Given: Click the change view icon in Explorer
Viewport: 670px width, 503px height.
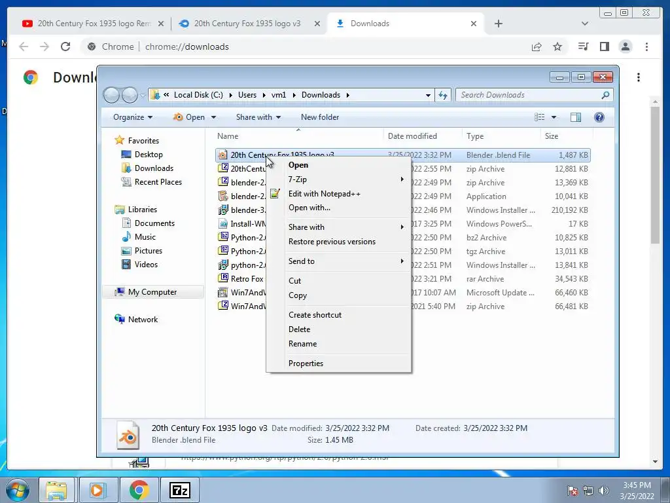Looking at the screenshot, I should click(540, 117).
